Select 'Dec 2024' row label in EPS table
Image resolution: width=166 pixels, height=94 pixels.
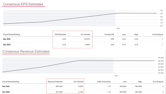(x=7, y=45)
